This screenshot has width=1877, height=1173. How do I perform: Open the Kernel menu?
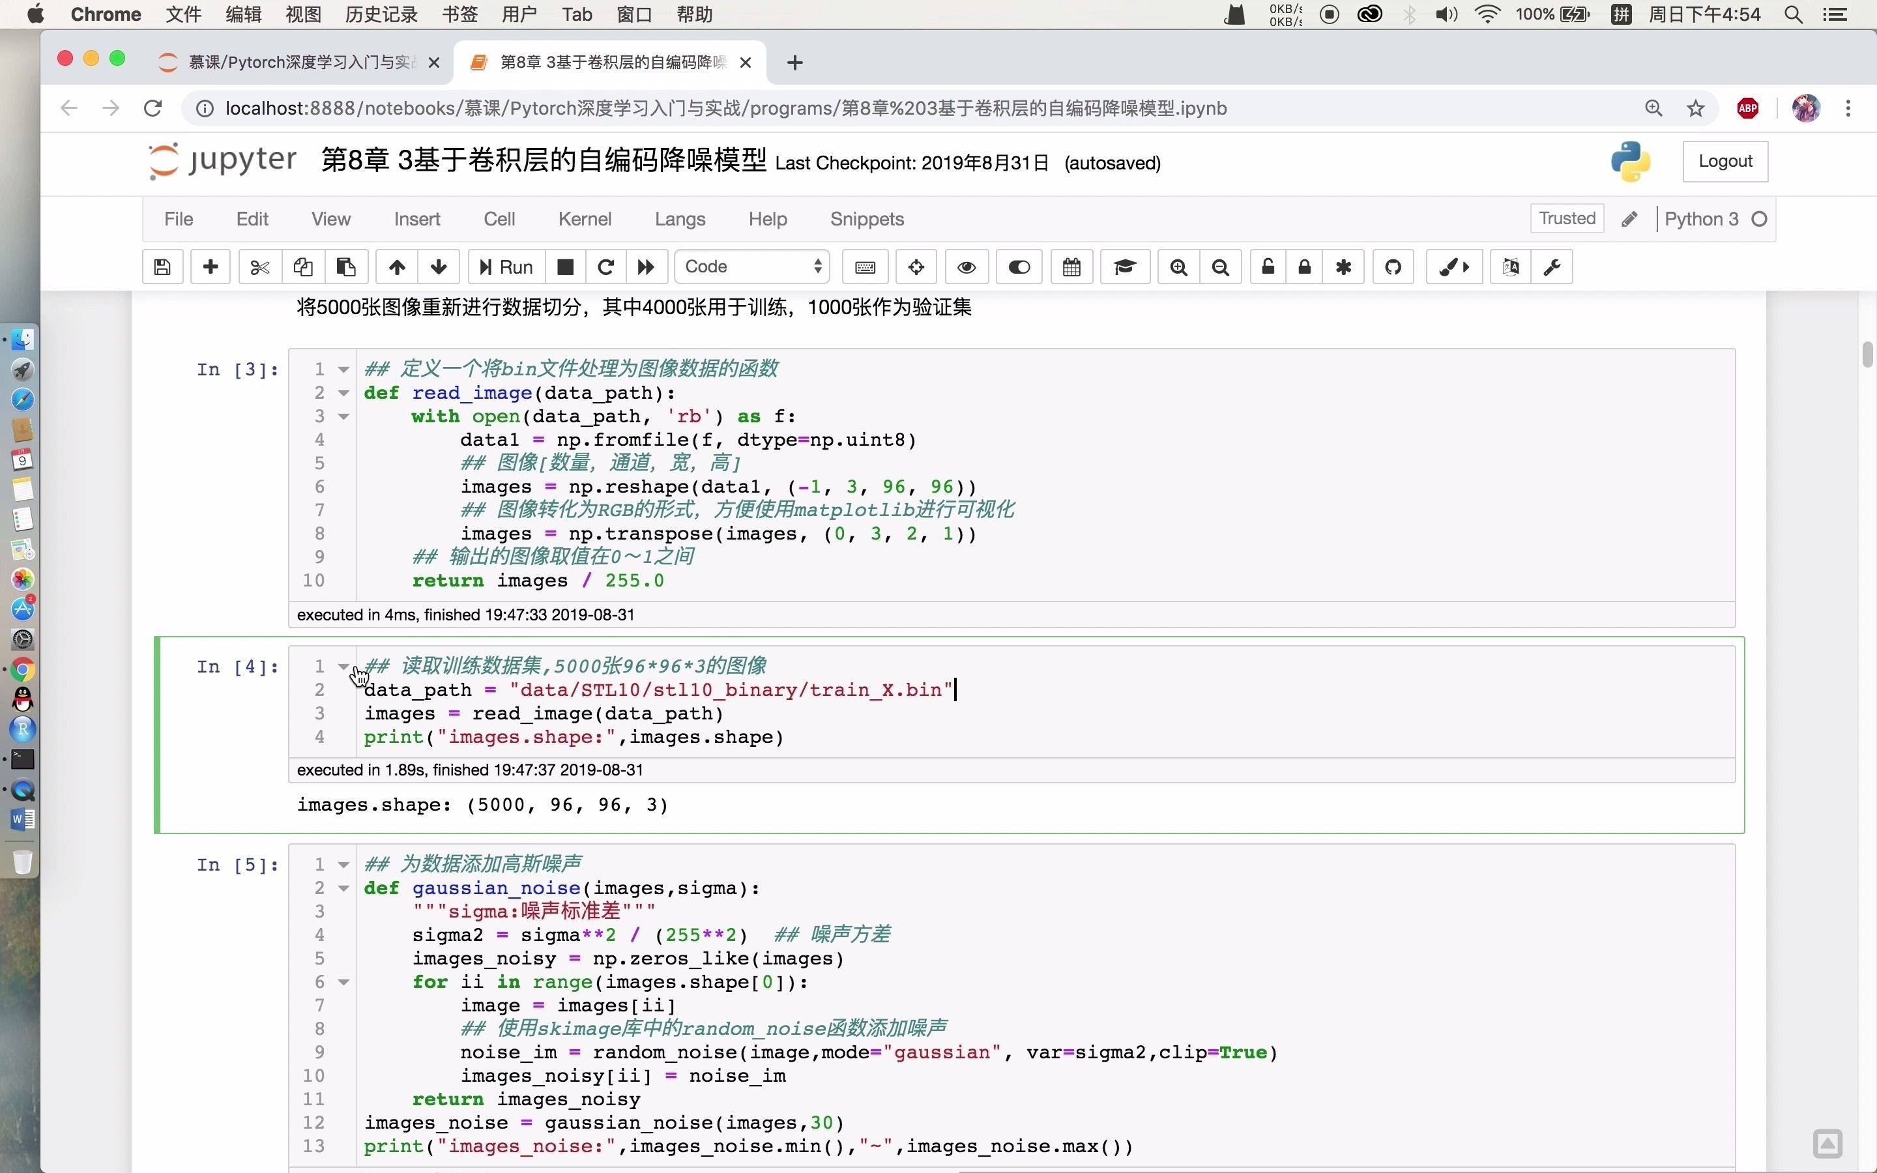(584, 219)
